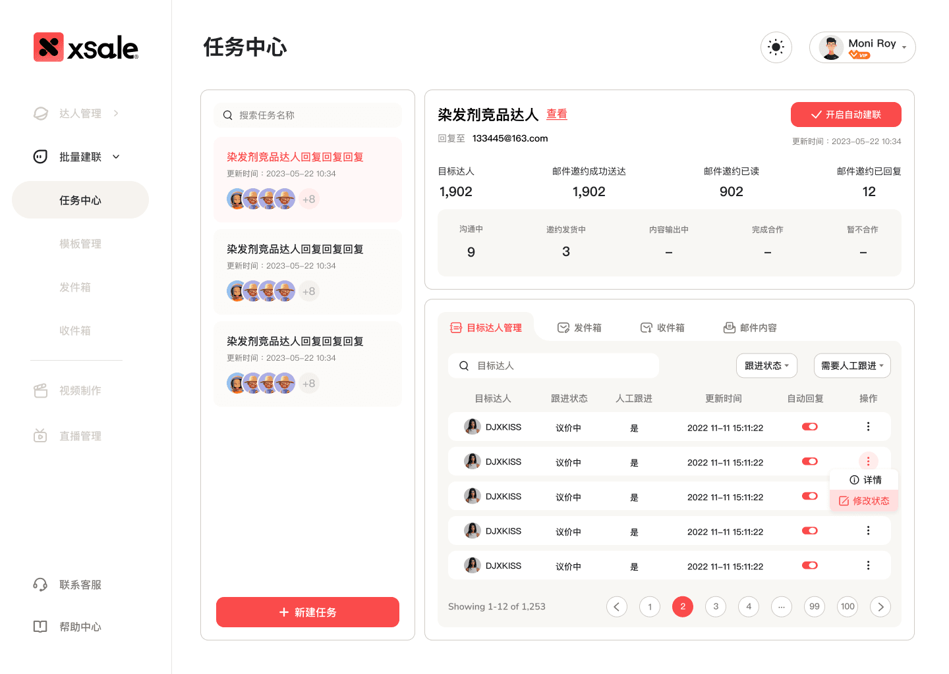
Task: Open the 需要人工跟进 dropdown
Action: pyautogui.click(x=852, y=366)
